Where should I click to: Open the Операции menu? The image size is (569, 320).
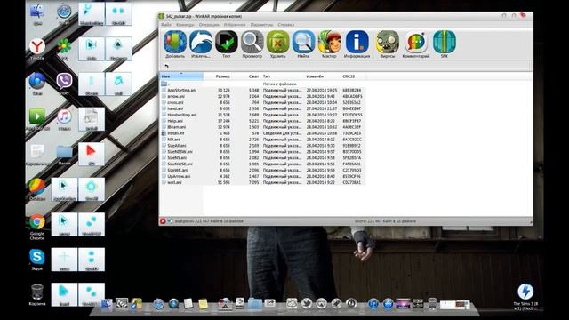point(209,25)
